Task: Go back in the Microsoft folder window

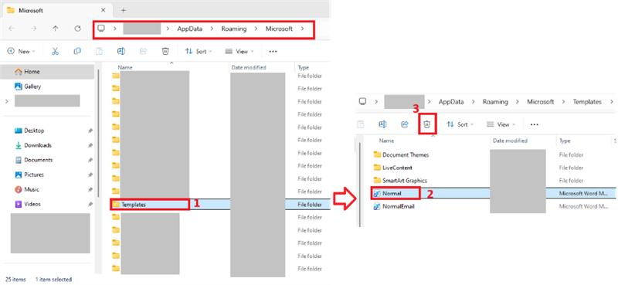Action: coord(12,29)
